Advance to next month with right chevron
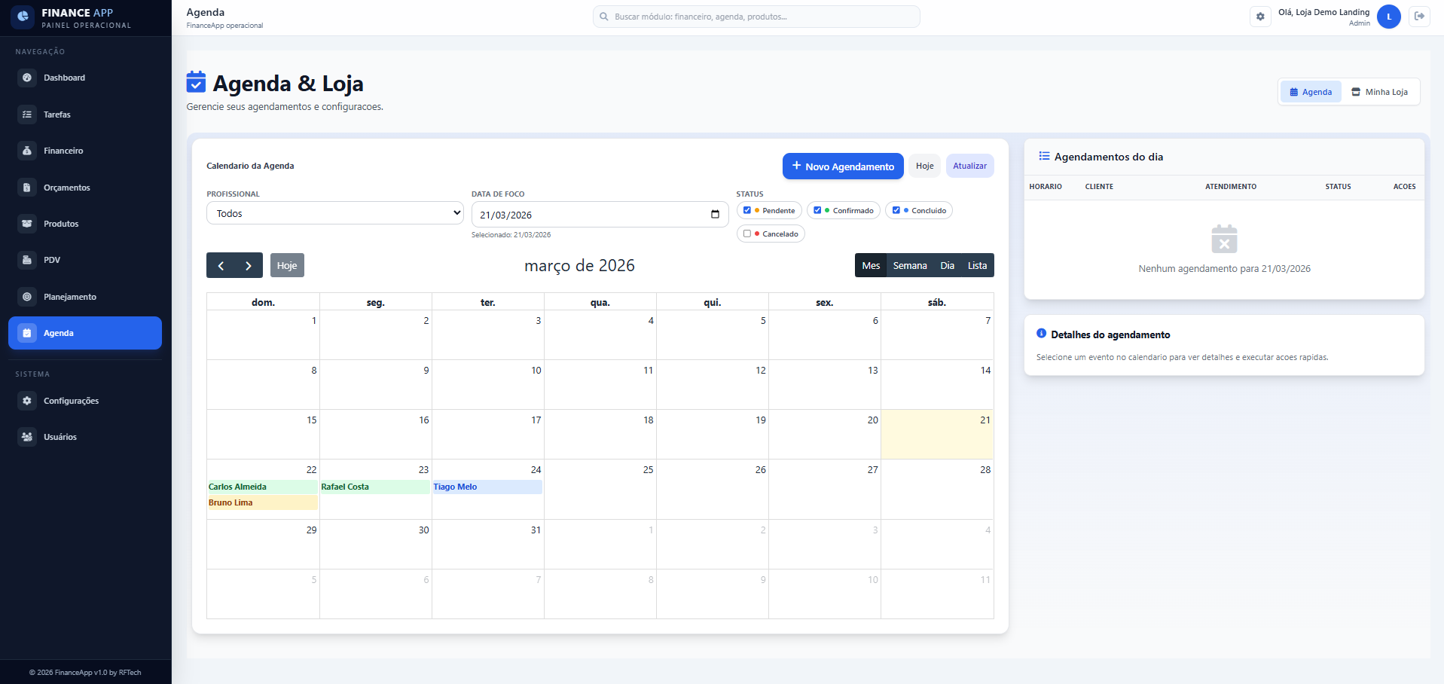 249,265
